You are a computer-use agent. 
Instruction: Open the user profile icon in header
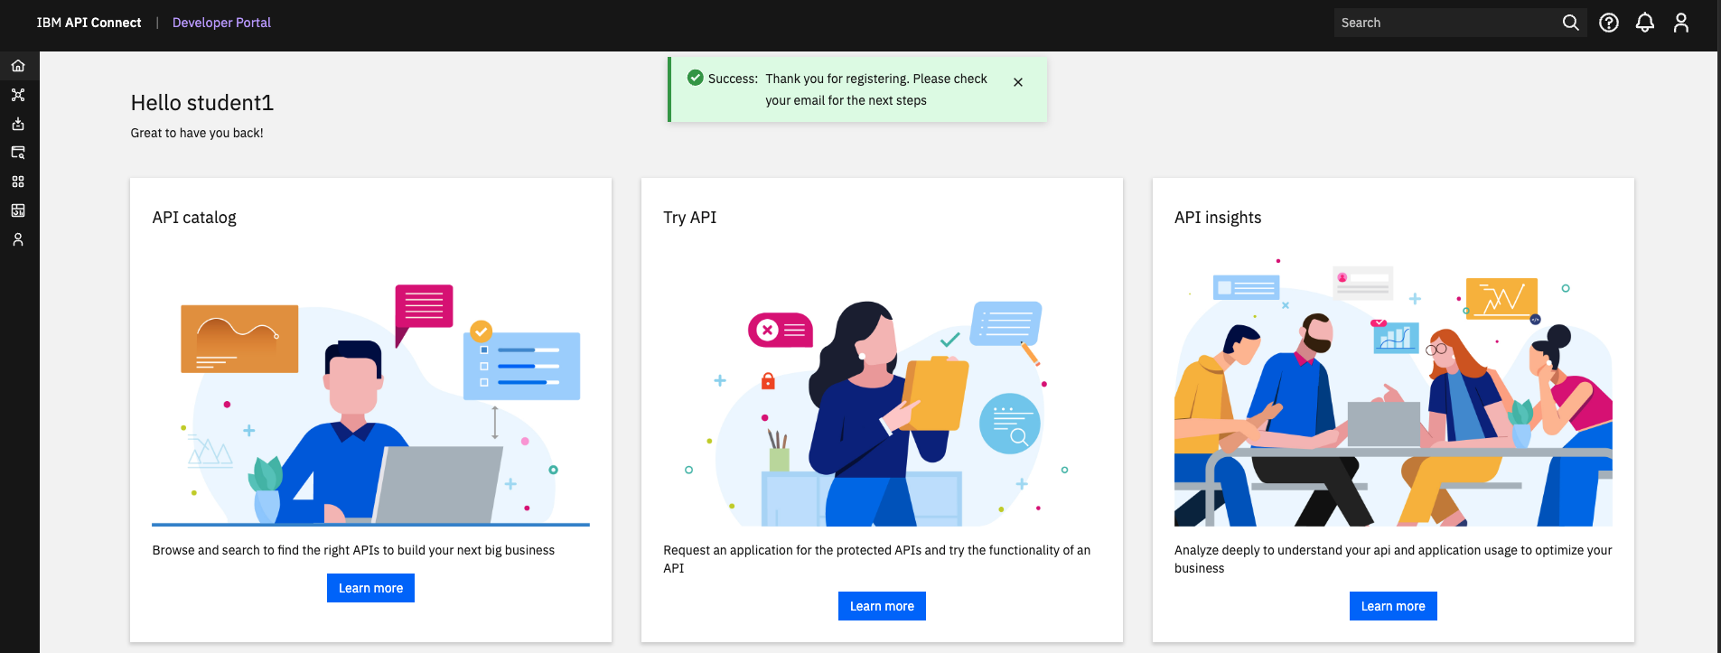(1681, 23)
